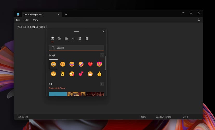Open the Symbols tab in emoji panel

pyautogui.click(x=80, y=38)
